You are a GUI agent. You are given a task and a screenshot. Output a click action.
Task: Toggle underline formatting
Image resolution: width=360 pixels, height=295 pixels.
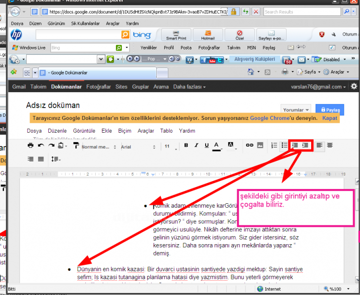pos(206,146)
